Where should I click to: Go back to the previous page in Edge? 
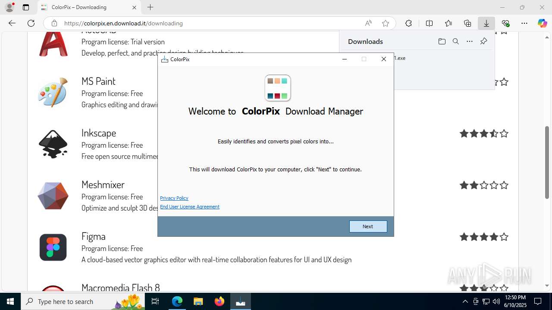point(12,23)
